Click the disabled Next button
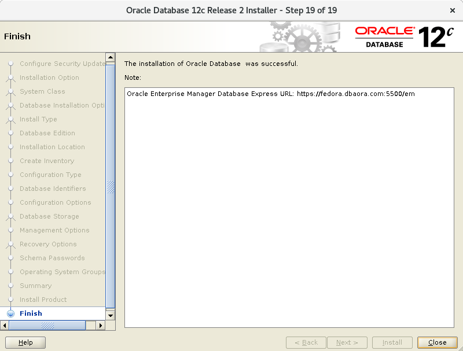Viewport: 463px width, 351px height. [x=347, y=342]
